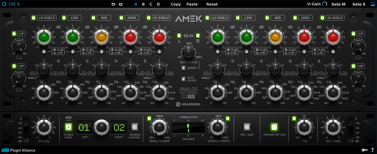The height and width of the screenshot is (154, 377).
Task: Click Copy in the top bar
Action: pyautogui.click(x=176, y=4)
